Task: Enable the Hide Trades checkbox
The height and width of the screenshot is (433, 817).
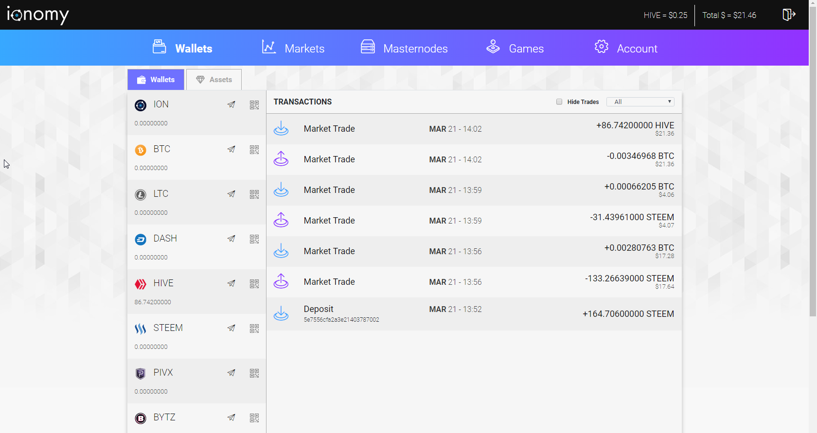Action: (x=559, y=102)
